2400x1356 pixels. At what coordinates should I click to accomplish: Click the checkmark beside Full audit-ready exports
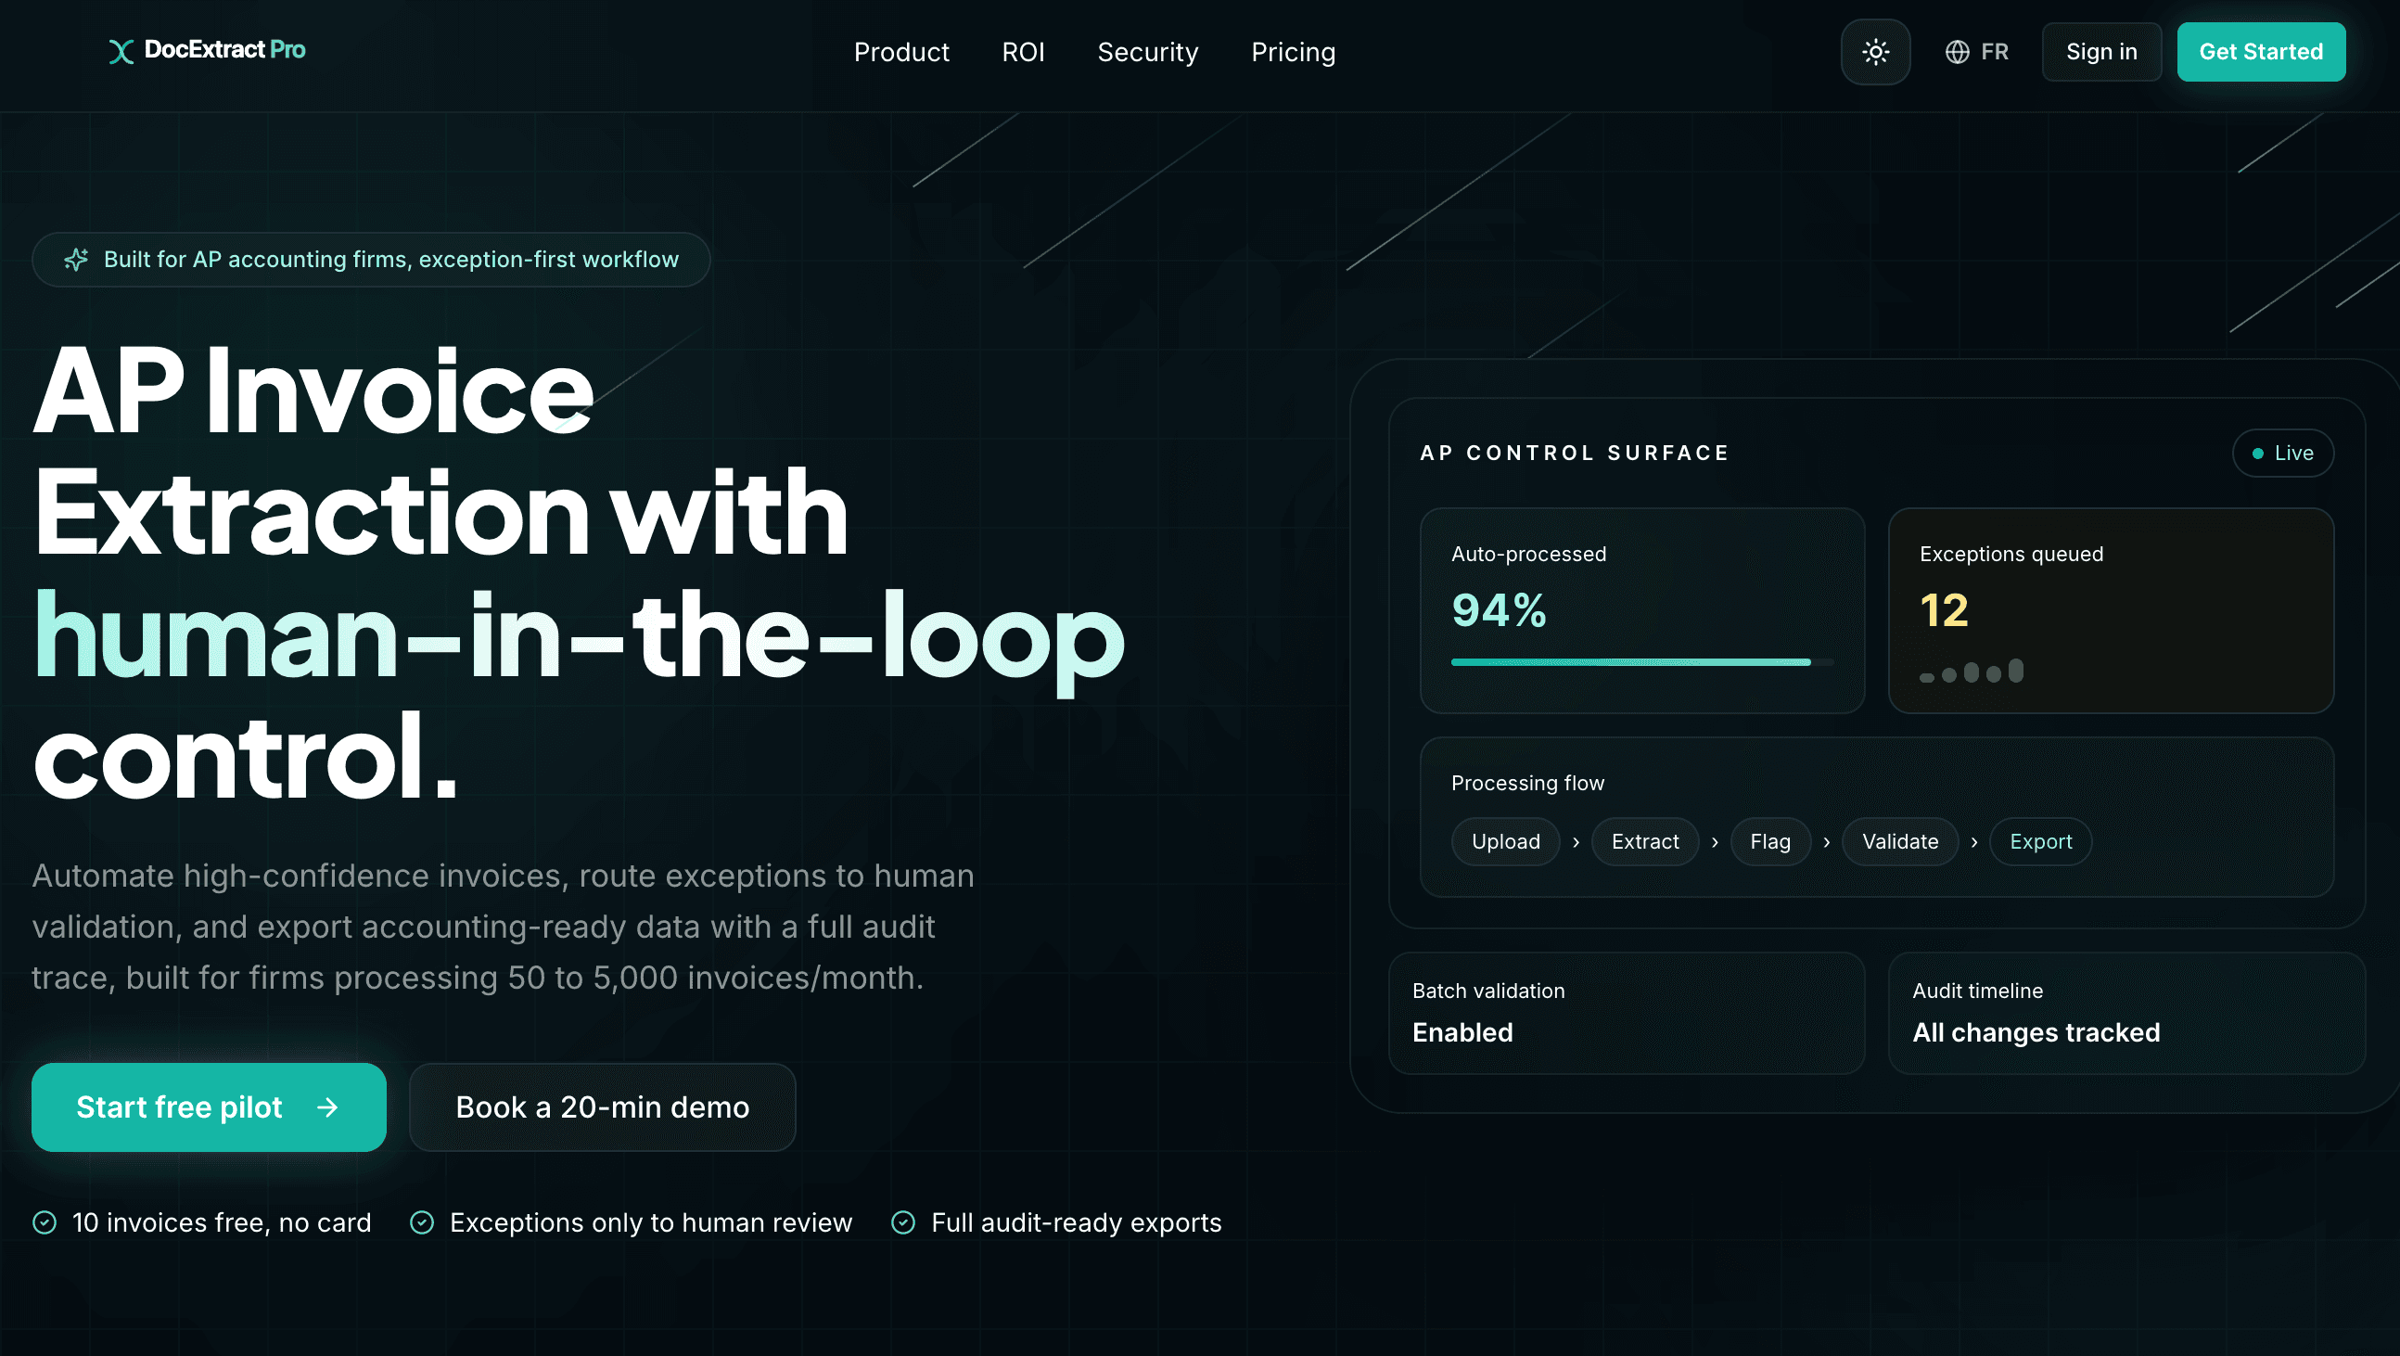coord(903,1222)
